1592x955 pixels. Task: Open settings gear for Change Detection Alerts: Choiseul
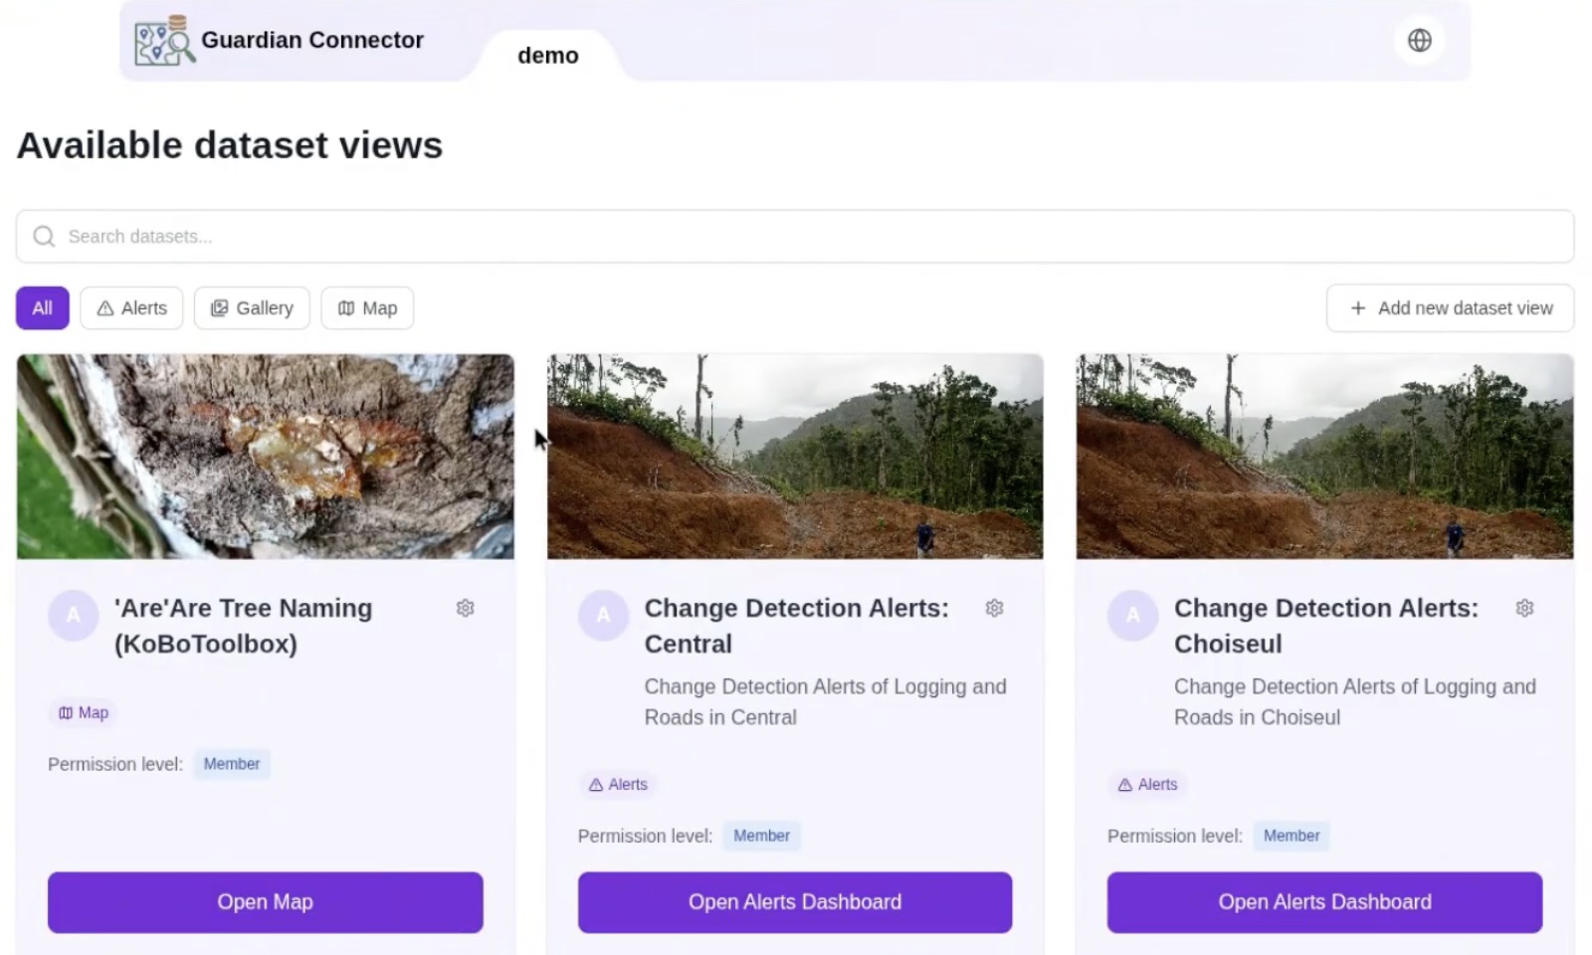point(1524,608)
